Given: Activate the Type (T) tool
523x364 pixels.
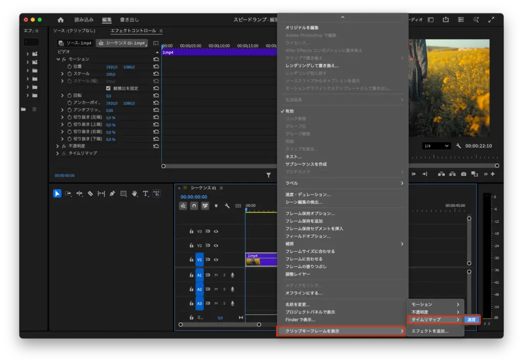Looking at the screenshot, I should pos(145,193).
